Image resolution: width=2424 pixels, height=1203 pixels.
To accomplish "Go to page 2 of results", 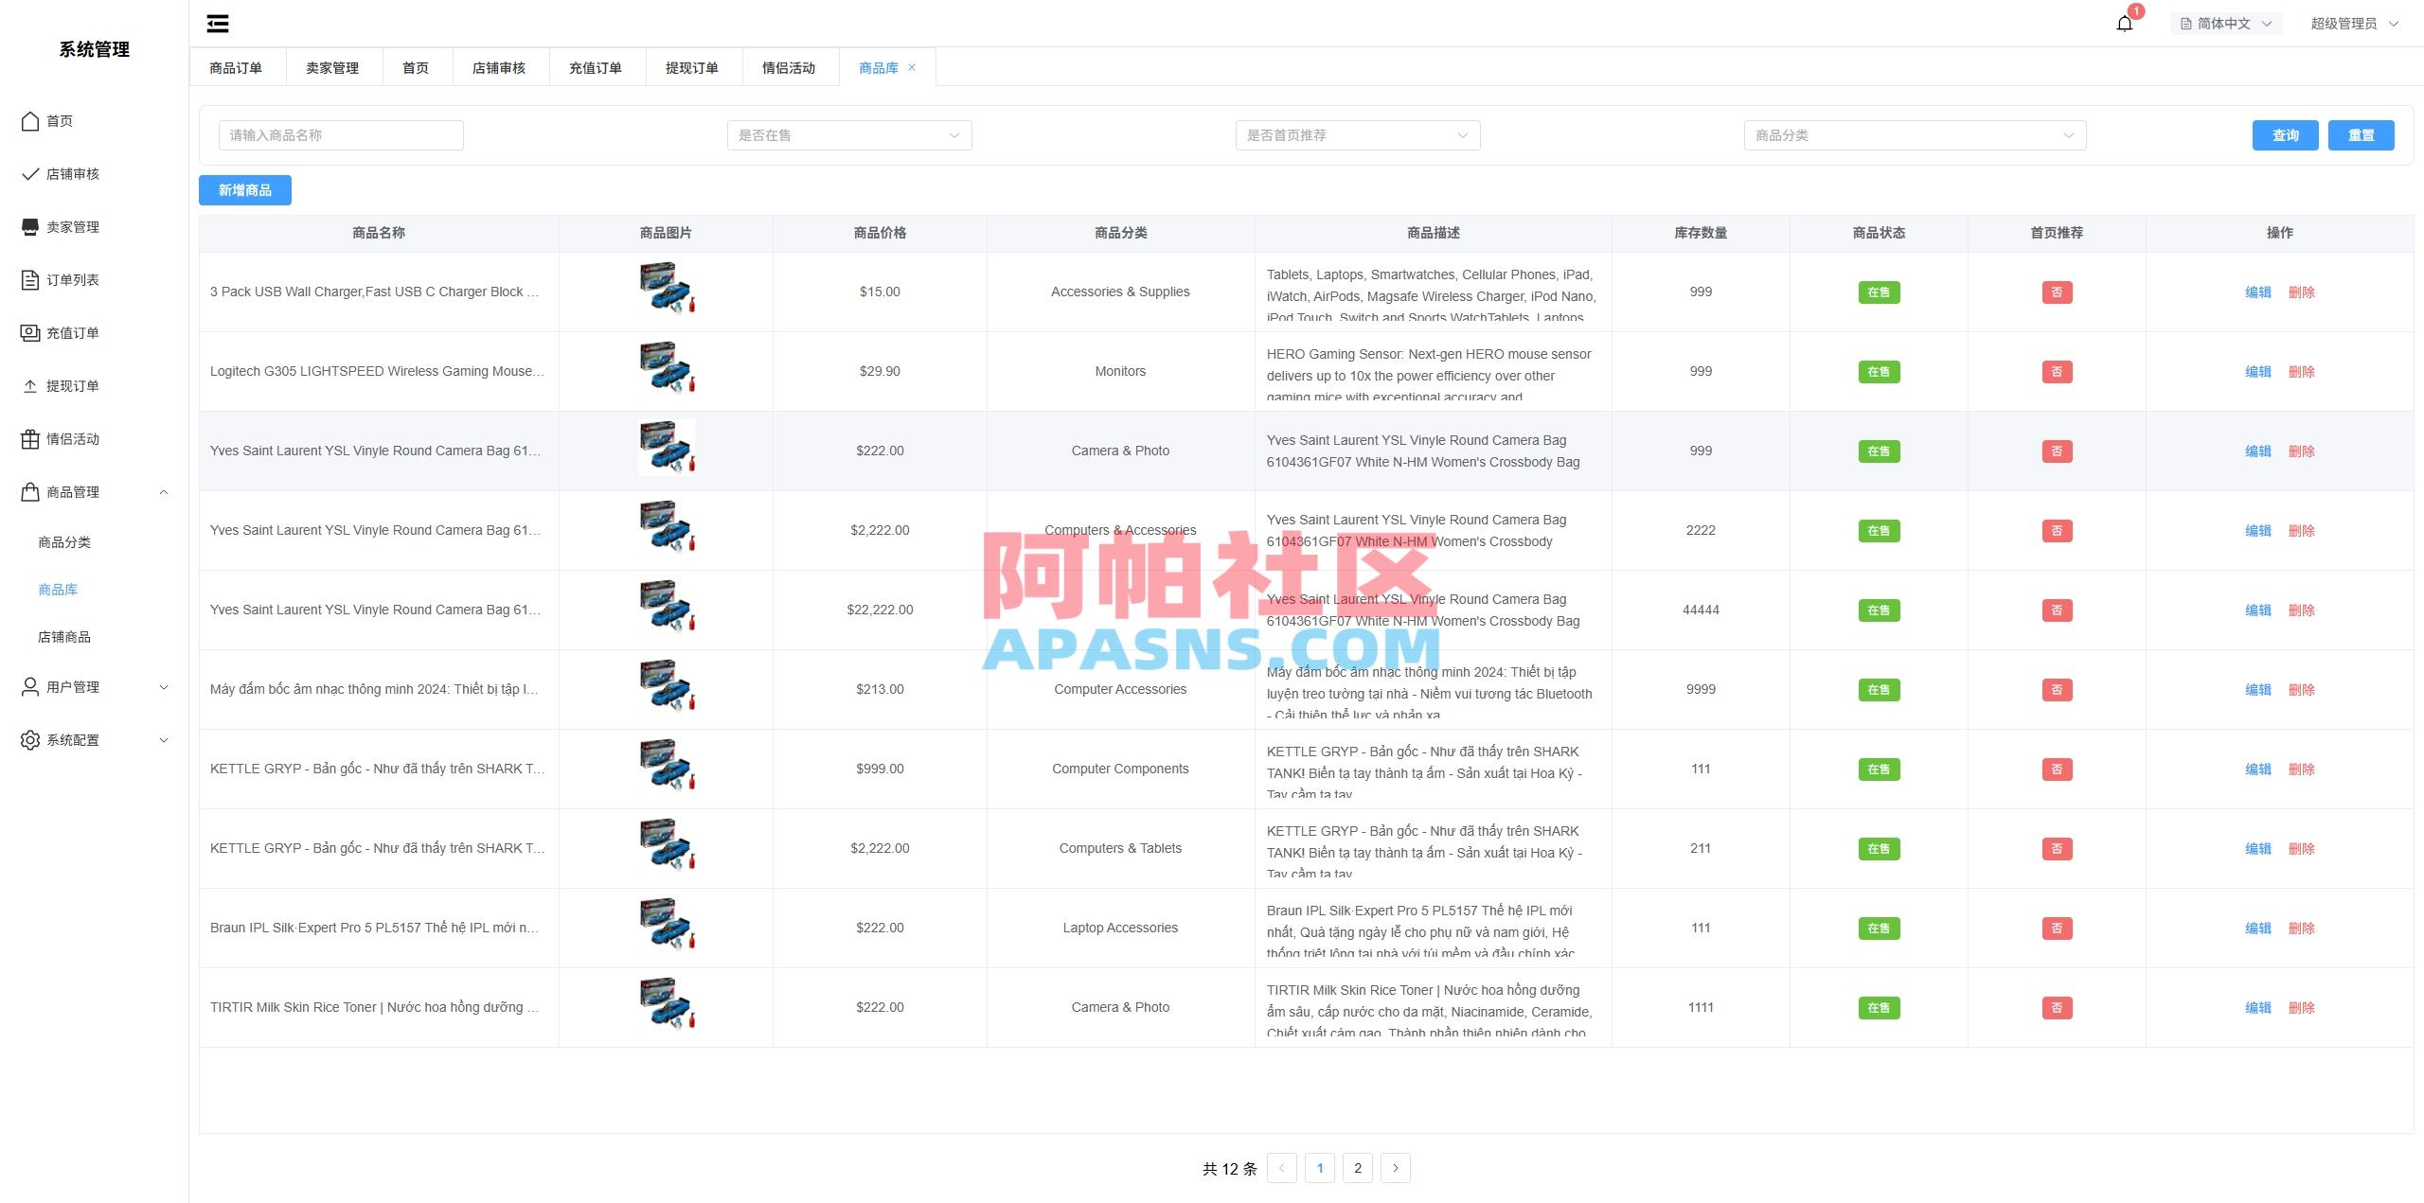I will click(1358, 1168).
